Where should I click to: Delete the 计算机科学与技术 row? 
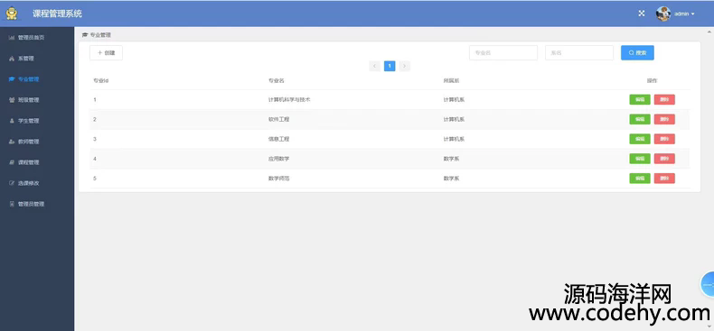tap(664, 99)
